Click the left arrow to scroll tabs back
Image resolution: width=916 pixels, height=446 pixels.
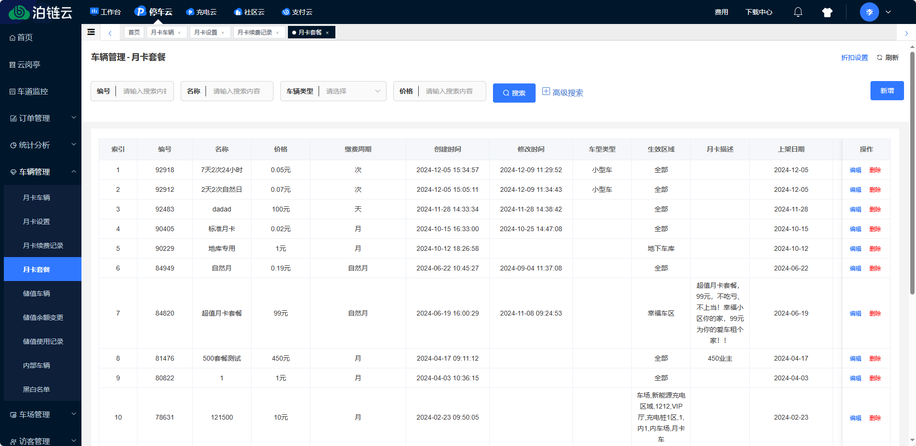click(110, 33)
